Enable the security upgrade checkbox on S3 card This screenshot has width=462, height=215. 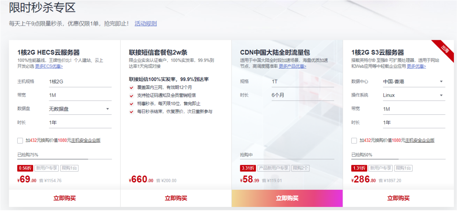(x=354, y=140)
